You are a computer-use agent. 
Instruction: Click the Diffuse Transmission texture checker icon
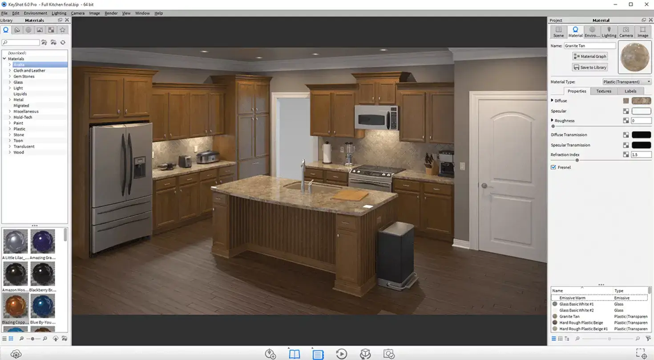[x=626, y=135]
